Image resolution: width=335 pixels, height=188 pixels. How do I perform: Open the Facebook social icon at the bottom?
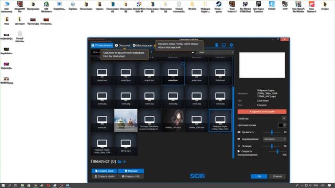[x=203, y=176]
